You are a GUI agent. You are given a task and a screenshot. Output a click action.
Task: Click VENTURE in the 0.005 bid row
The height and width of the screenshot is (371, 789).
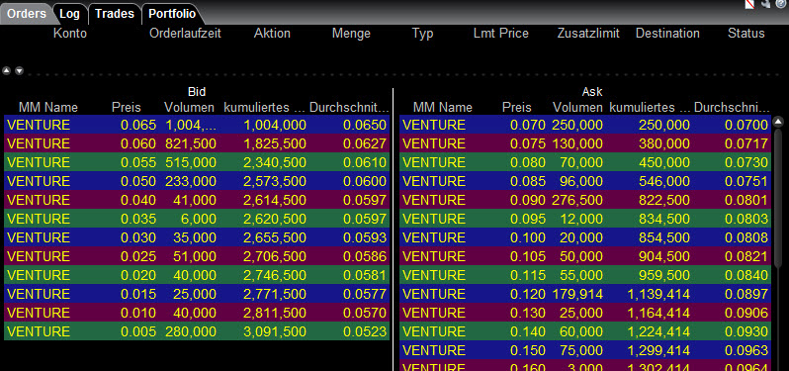tap(39, 331)
